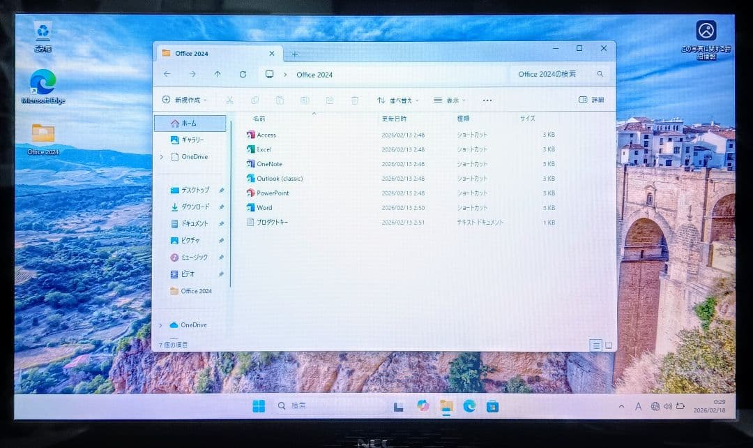Refresh the Office 2024 folder view
Screen dimensions: 753x448
click(243, 74)
